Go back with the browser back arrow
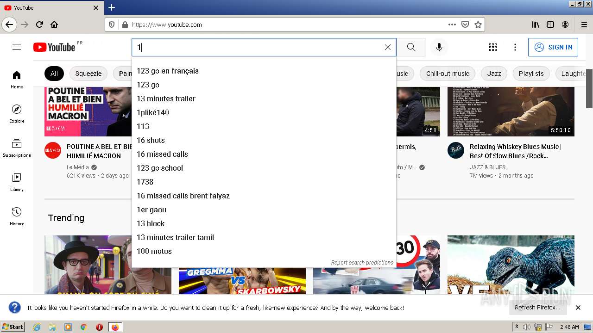Image resolution: width=593 pixels, height=333 pixels. (x=9, y=25)
